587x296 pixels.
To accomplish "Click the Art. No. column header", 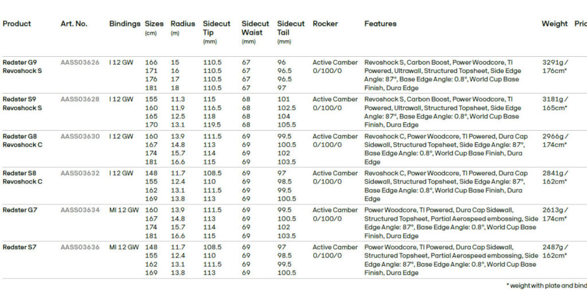I will pyautogui.click(x=74, y=24).
